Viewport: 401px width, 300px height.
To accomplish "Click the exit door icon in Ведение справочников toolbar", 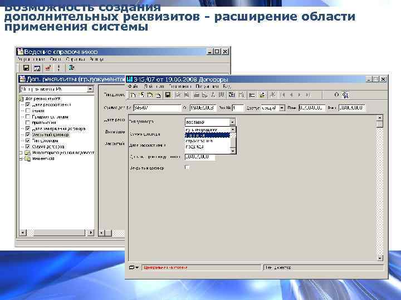I will click(71, 68).
